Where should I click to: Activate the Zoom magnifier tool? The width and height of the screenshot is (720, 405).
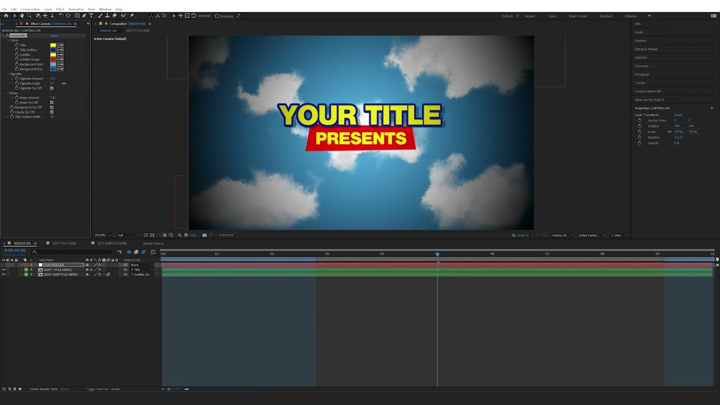point(29,16)
